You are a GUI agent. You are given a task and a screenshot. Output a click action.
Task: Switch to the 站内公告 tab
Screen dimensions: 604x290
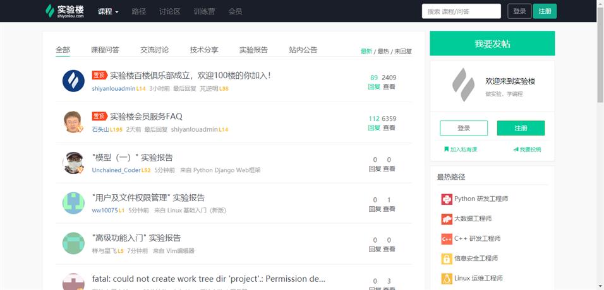(303, 50)
